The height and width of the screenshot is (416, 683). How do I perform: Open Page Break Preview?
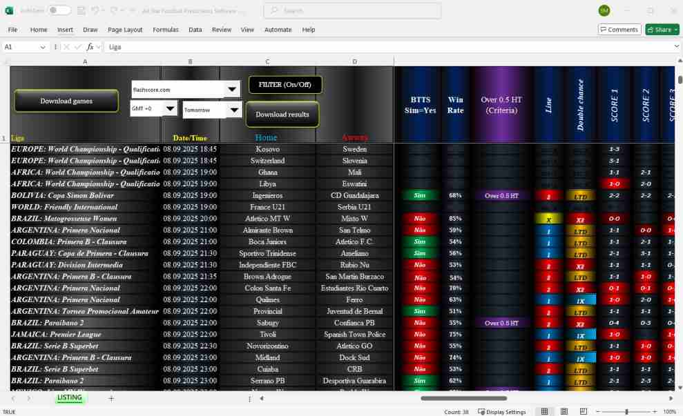click(582, 411)
